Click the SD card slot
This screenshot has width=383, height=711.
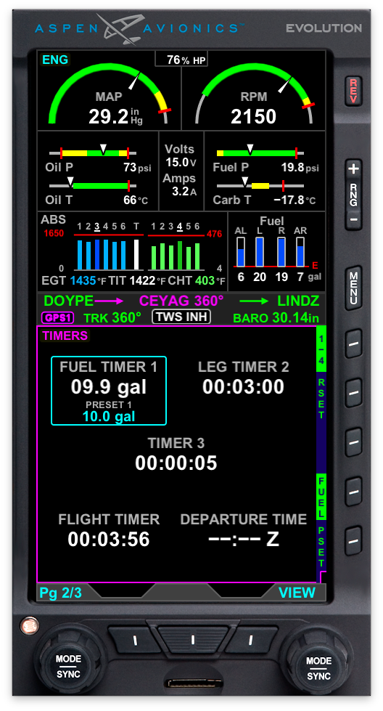tap(194, 684)
